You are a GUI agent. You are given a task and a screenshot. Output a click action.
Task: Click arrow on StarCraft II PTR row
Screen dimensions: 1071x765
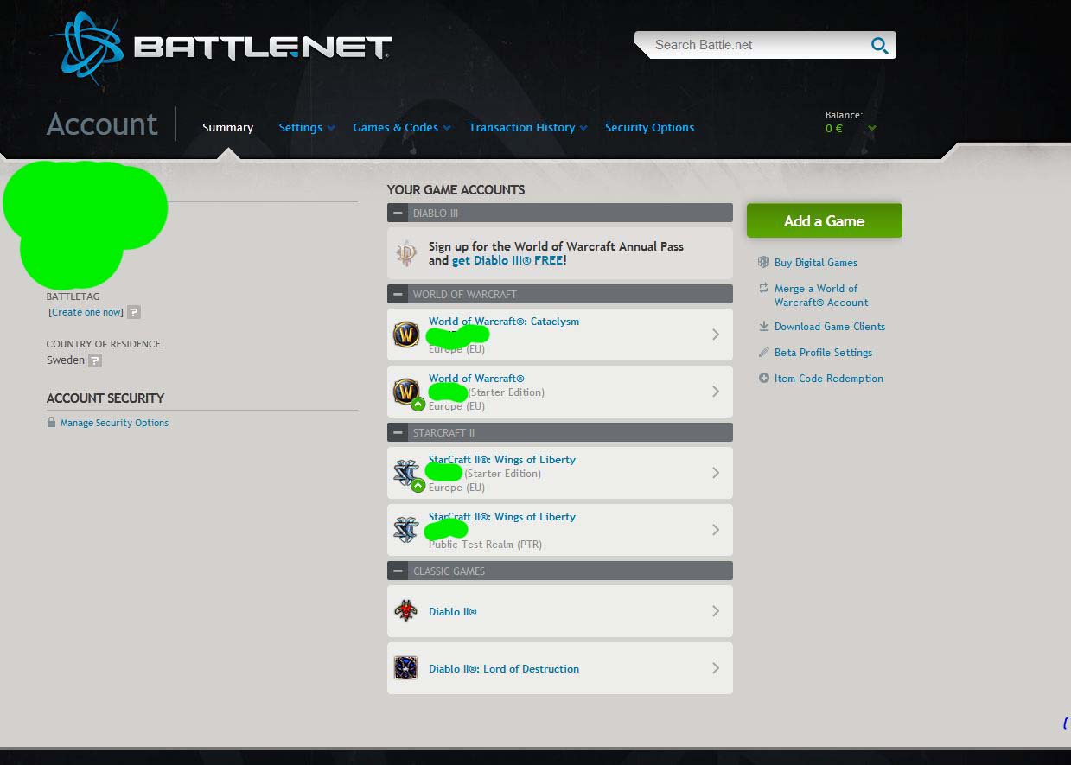click(x=716, y=530)
